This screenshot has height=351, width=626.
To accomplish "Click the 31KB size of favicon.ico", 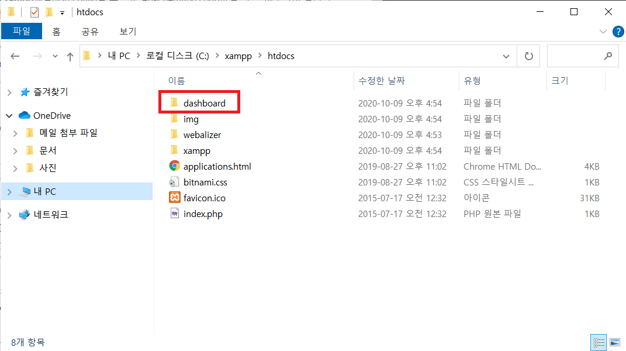I will tap(589, 198).
